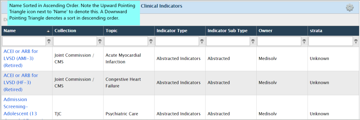This screenshot has height=120, width=360.
Task: Sort by the Topic column header
Action: (x=112, y=31)
